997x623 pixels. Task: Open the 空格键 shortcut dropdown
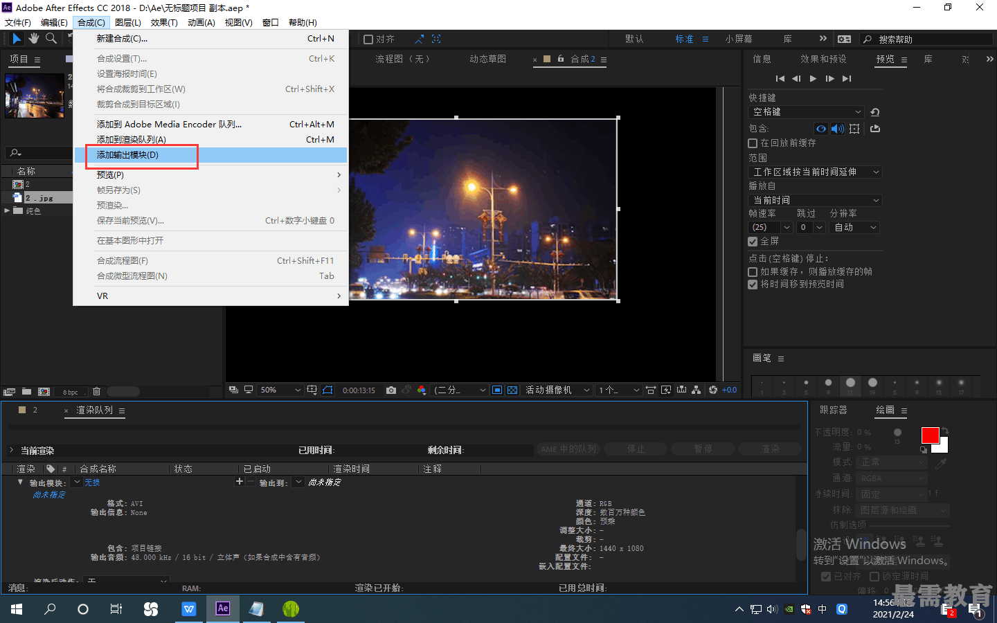[x=807, y=112]
